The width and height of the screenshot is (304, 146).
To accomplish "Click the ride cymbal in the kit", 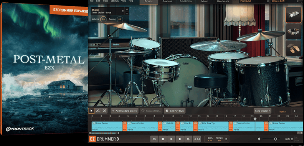I will [x=218, y=45].
